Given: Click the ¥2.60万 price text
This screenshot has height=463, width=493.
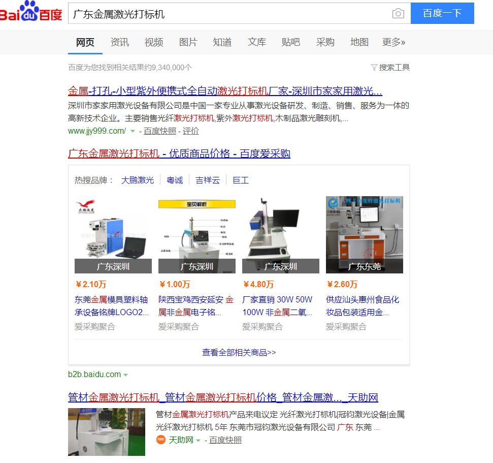Looking at the screenshot, I should 342,285.
